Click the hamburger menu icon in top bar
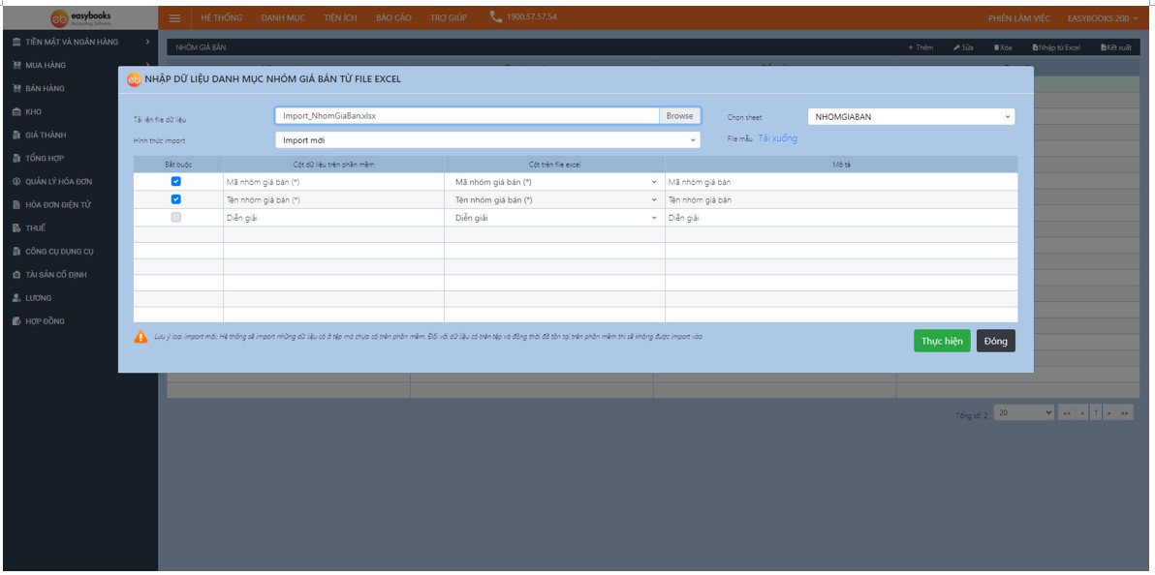The image size is (1155, 575). (174, 17)
